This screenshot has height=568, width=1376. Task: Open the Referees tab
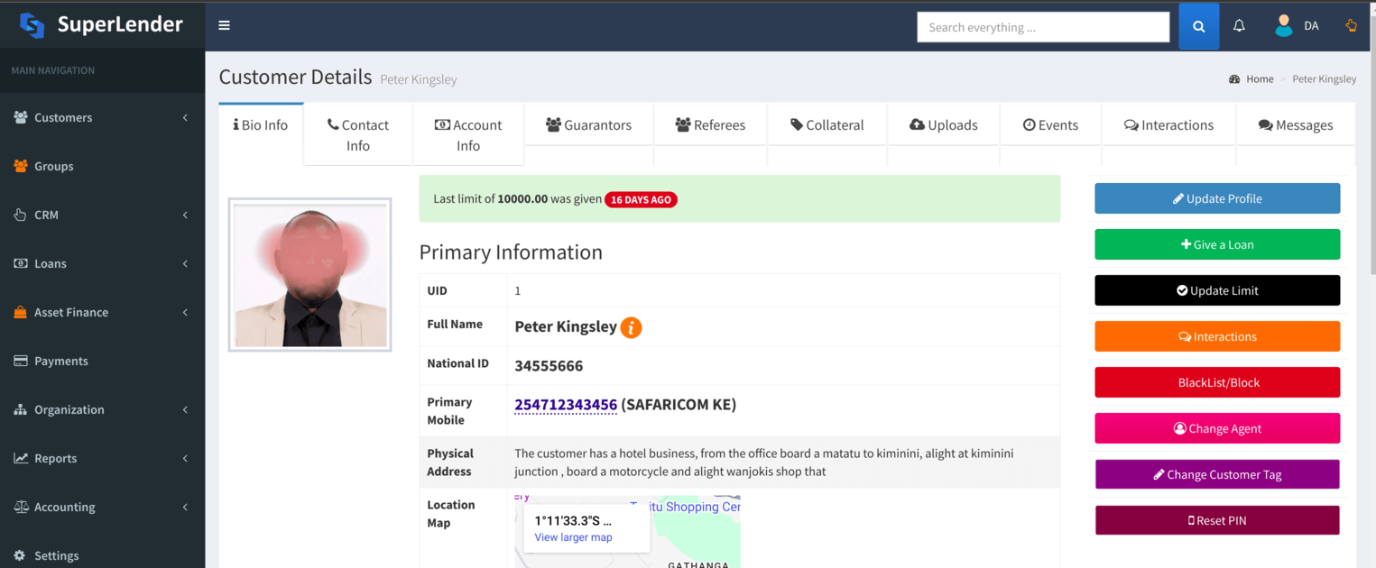pyautogui.click(x=710, y=125)
